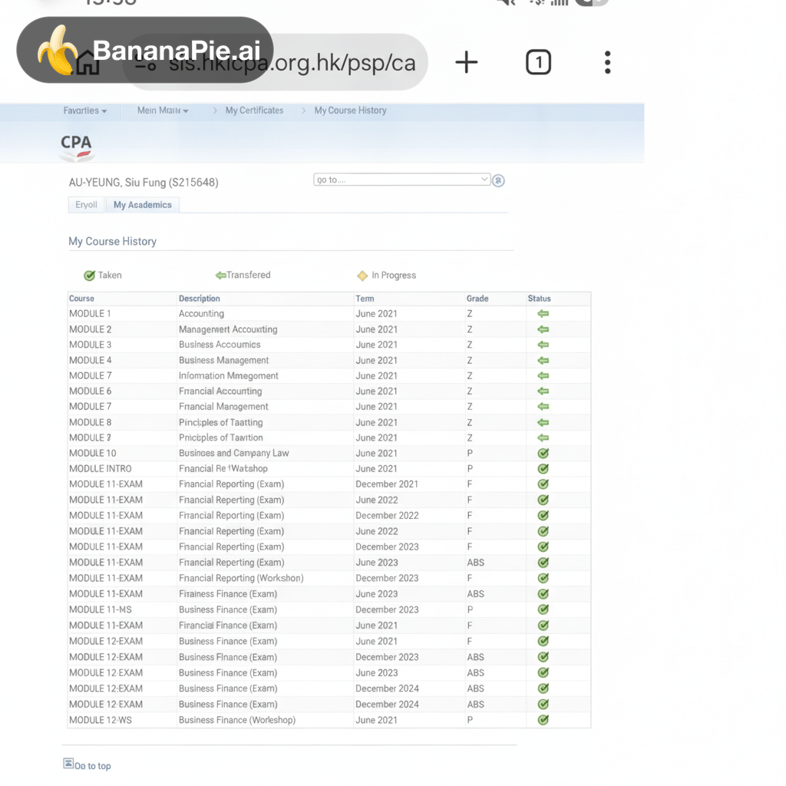This screenshot has height=786, width=786.
Task: Click the Grade column header
Action: (x=477, y=299)
